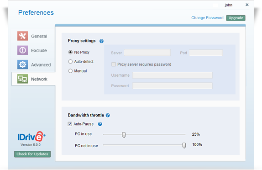Open help icon next to Auto-Pause
Viewport: 262px width, 170px height.
tap(100, 124)
